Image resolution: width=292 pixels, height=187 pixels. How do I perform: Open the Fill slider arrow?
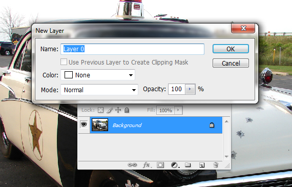click(x=178, y=110)
